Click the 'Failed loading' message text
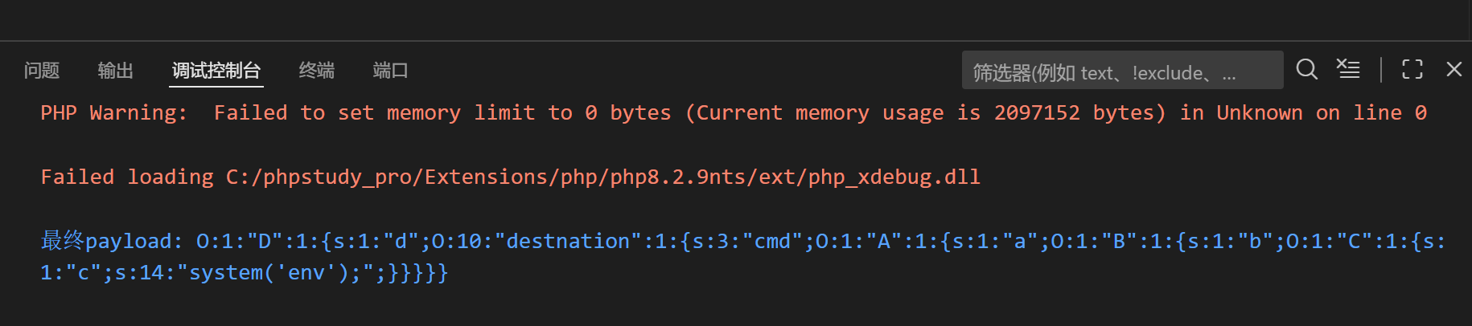 (127, 177)
